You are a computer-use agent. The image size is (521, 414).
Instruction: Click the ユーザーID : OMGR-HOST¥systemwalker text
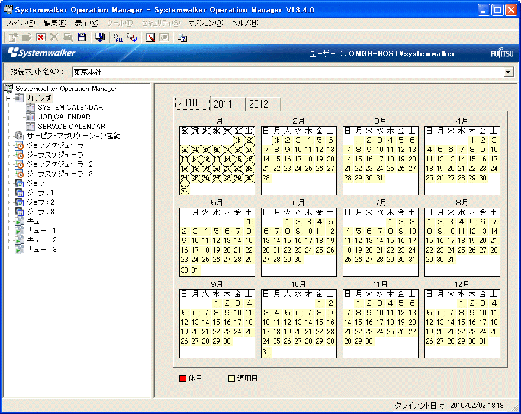point(382,54)
